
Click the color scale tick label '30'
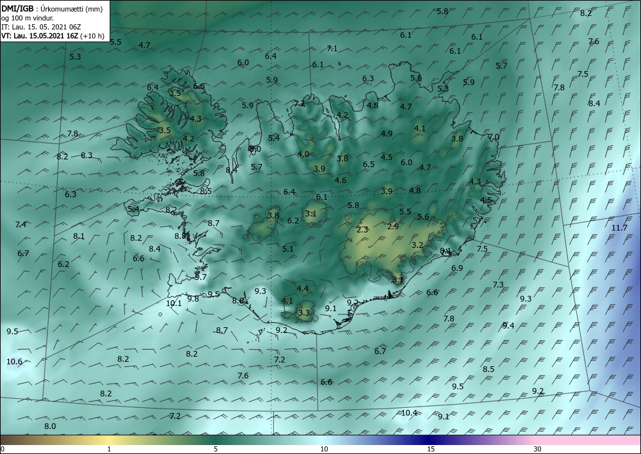pyautogui.click(x=537, y=449)
